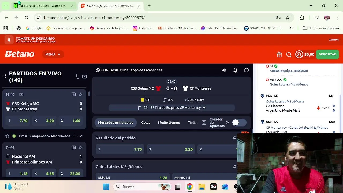Open the match chat bubble icon

[x=247, y=70]
